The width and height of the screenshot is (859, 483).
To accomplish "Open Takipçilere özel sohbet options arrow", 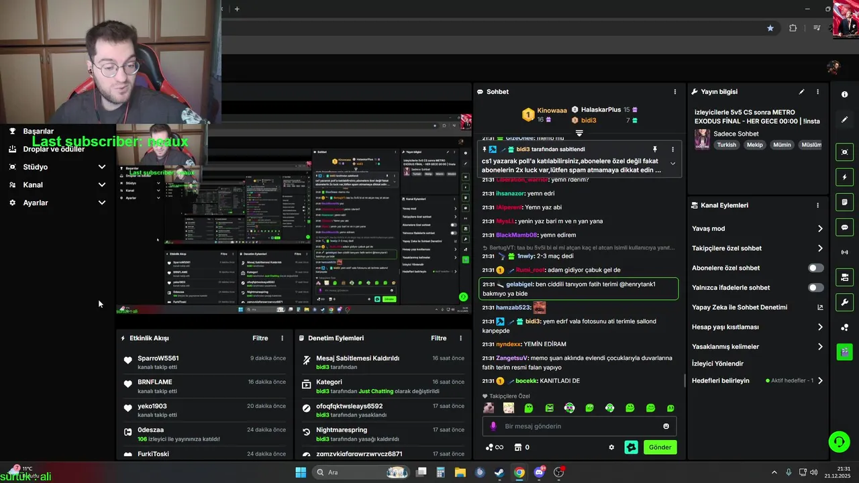I will [820, 248].
